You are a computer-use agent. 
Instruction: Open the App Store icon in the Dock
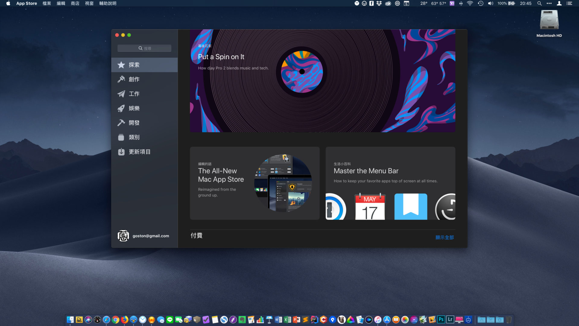pos(387,320)
